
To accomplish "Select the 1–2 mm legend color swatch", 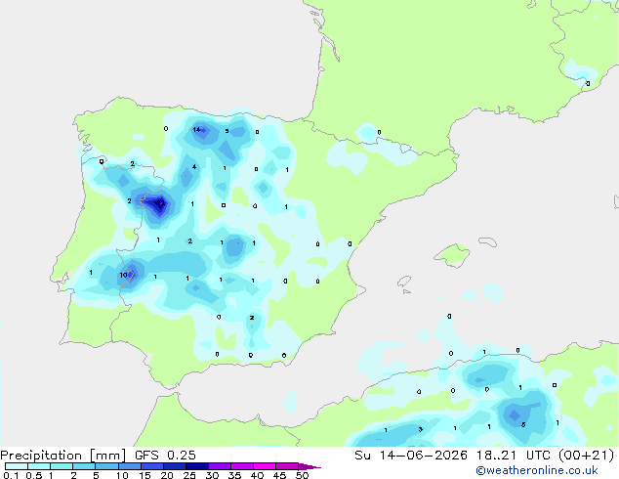I will [x=62, y=466].
